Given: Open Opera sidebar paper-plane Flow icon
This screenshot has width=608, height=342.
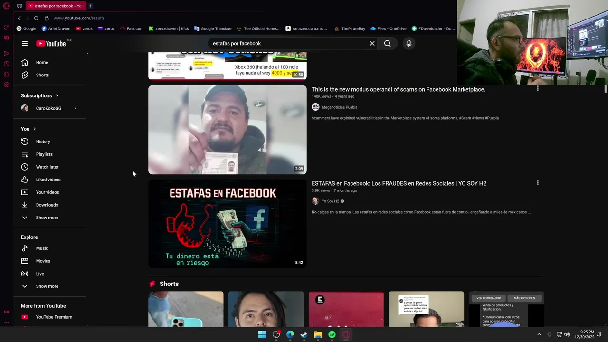Looking at the screenshot, I should (7, 53).
